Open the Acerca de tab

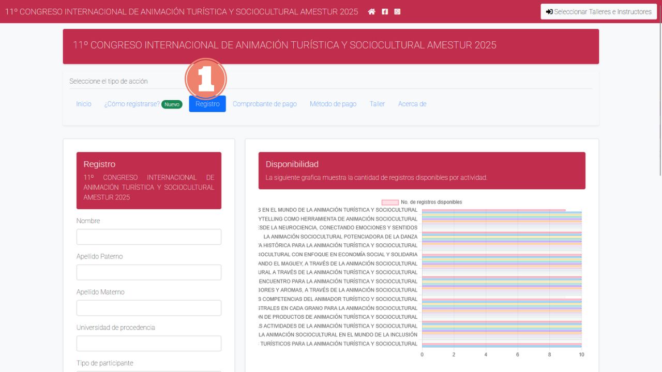coord(412,104)
